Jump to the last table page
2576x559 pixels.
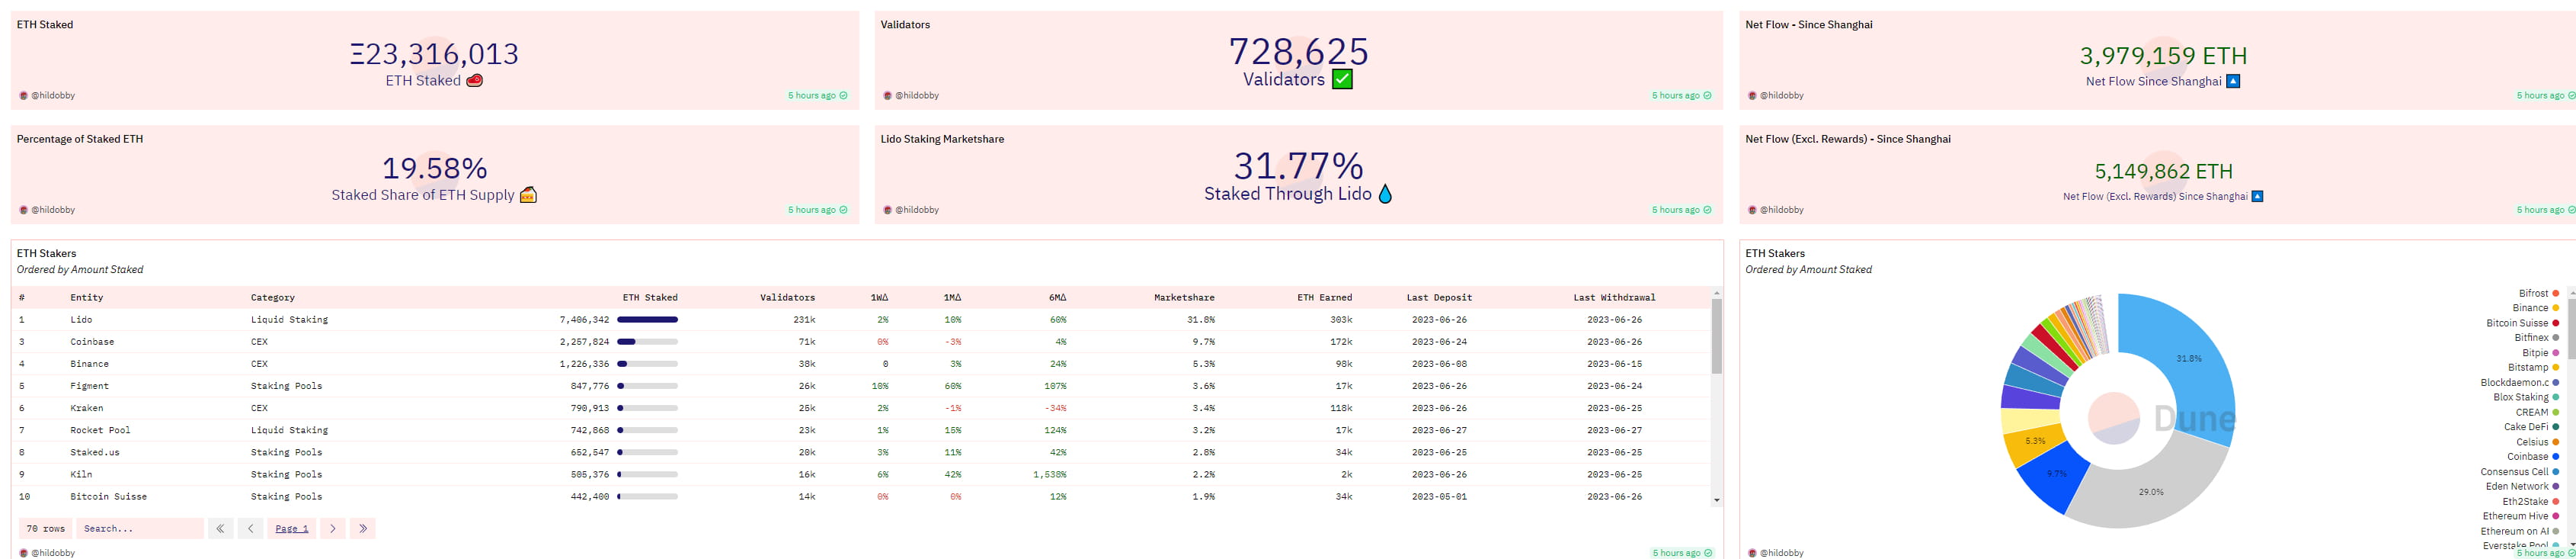pos(363,528)
